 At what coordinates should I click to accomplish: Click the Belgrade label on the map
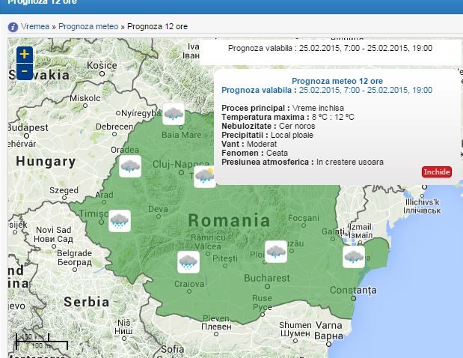(74, 253)
